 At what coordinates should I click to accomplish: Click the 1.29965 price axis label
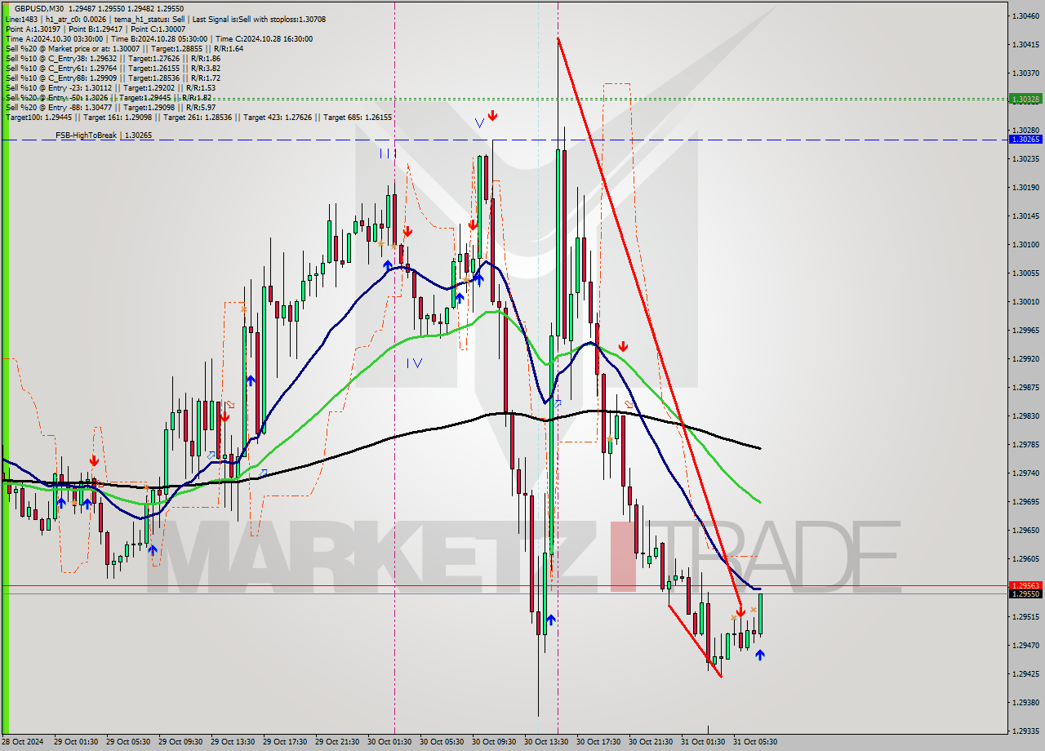click(1025, 330)
